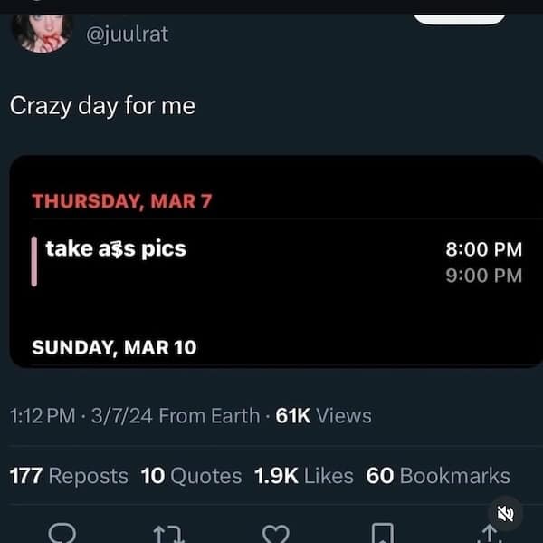Image resolution: width=543 pixels, height=543 pixels.
Task: Repost the tweet using the arrows icon
Action: coord(168,532)
